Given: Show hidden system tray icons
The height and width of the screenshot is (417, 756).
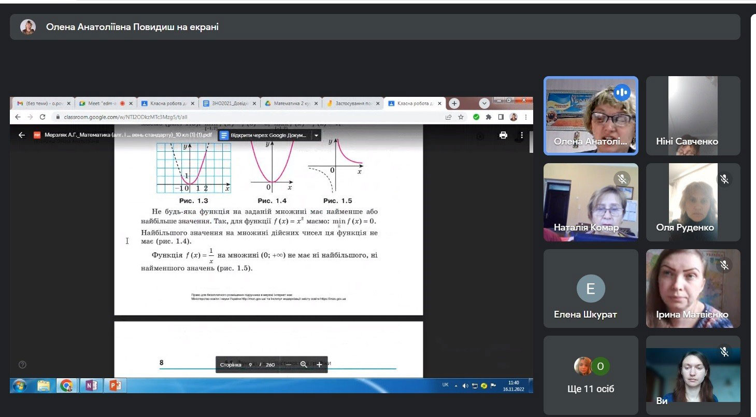Looking at the screenshot, I should click(x=456, y=386).
